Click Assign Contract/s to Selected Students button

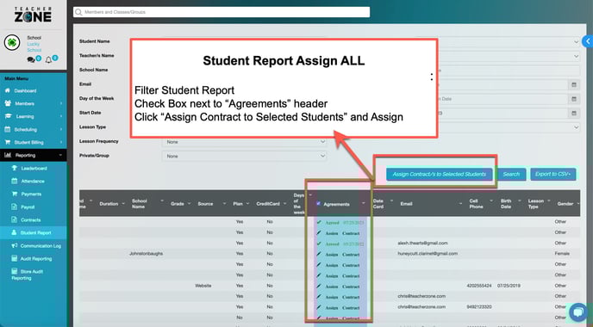[439, 174]
